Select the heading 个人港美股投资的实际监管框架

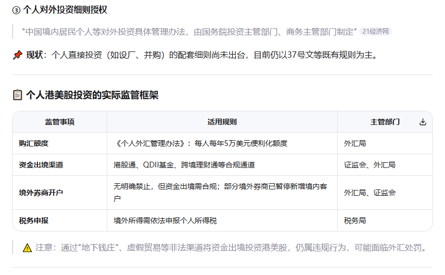[x=92, y=95]
